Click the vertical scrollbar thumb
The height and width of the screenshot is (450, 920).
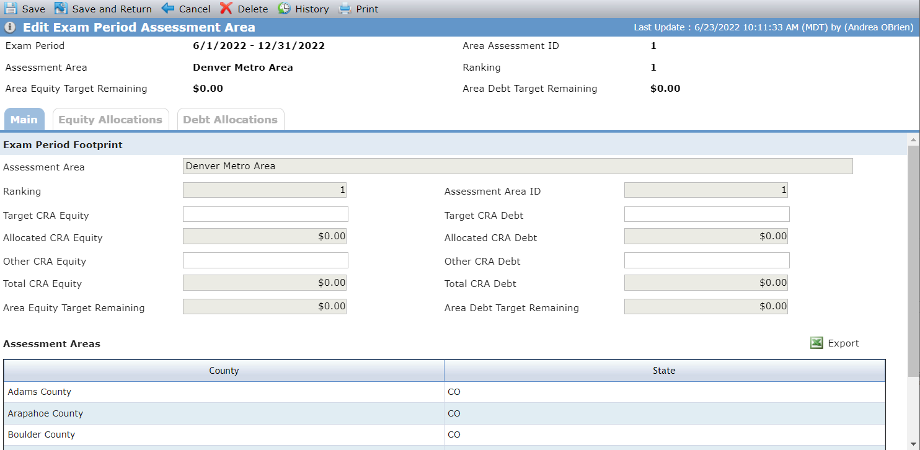click(913, 260)
